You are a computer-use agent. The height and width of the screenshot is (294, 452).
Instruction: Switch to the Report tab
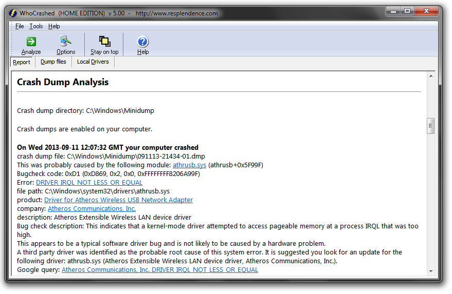coord(21,62)
